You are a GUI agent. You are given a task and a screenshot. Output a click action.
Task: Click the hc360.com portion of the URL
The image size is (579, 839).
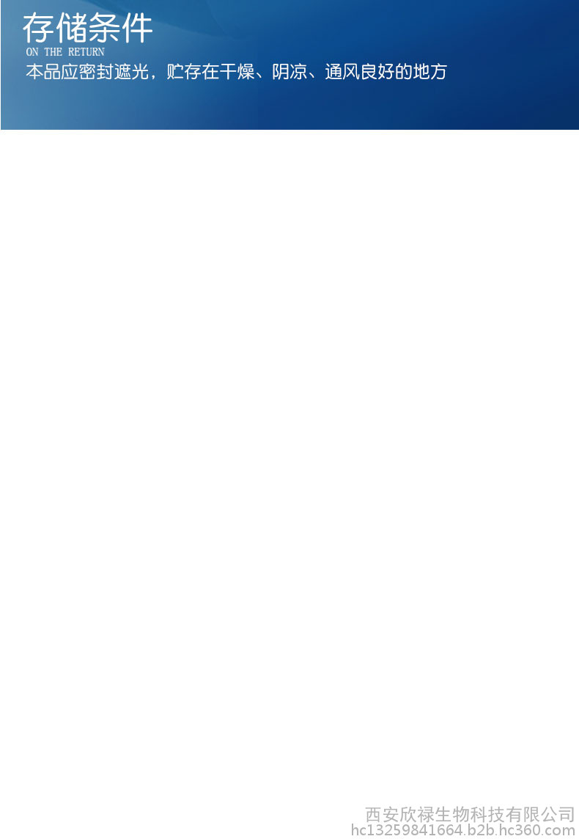coord(538,830)
